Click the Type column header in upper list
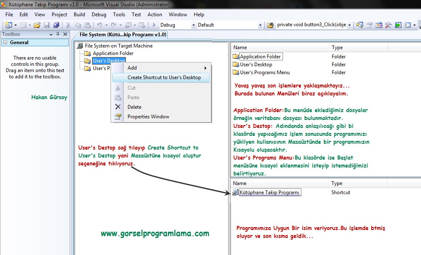 [358, 47]
